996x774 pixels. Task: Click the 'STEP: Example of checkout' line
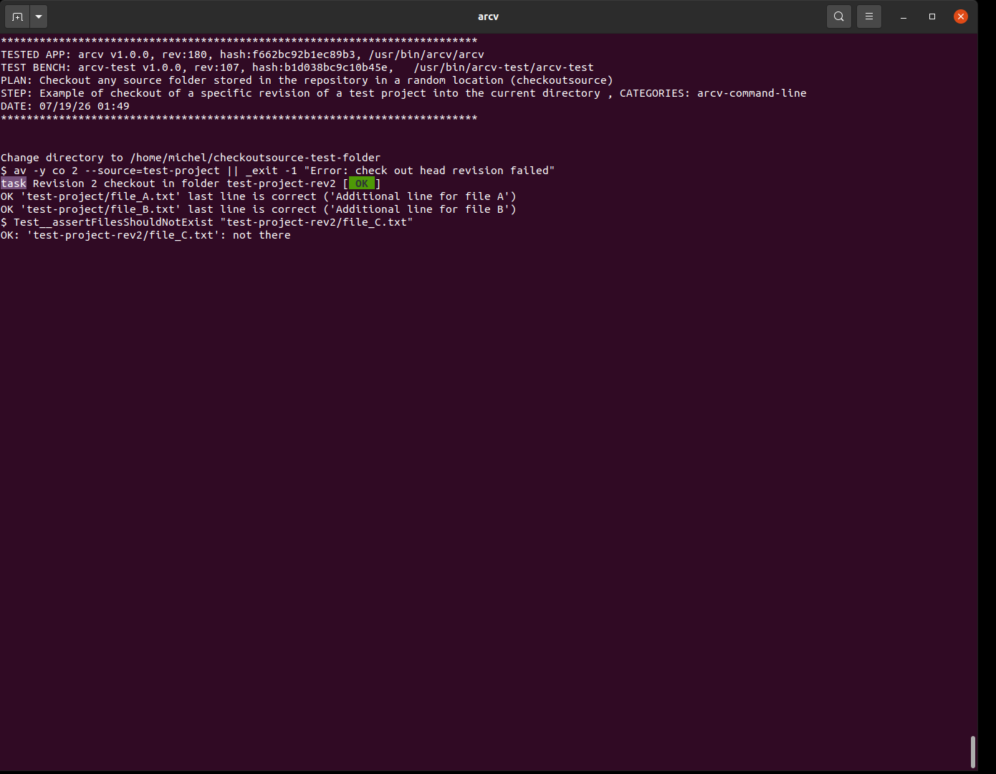pyautogui.click(x=403, y=93)
